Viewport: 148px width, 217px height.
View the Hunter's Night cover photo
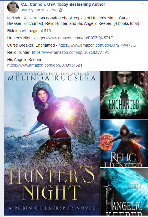pyautogui.click(x=52, y=143)
